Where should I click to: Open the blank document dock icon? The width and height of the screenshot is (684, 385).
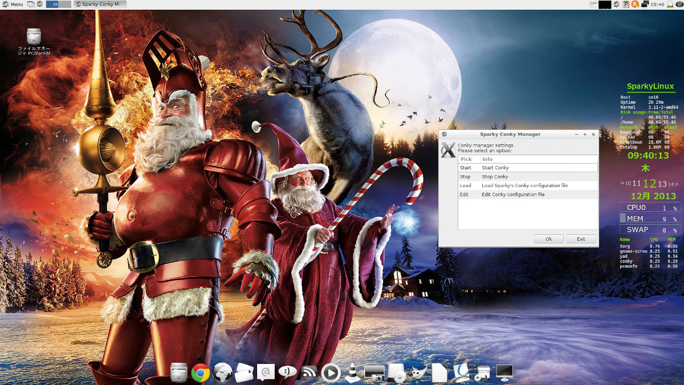(439, 373)
